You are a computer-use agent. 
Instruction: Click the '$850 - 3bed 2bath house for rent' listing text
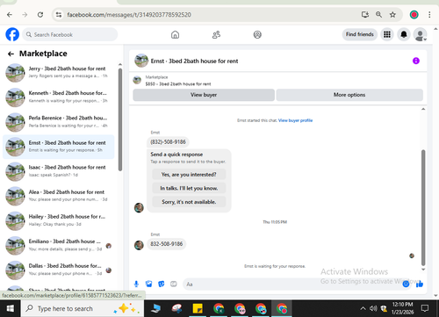click(x=178, y=84)
